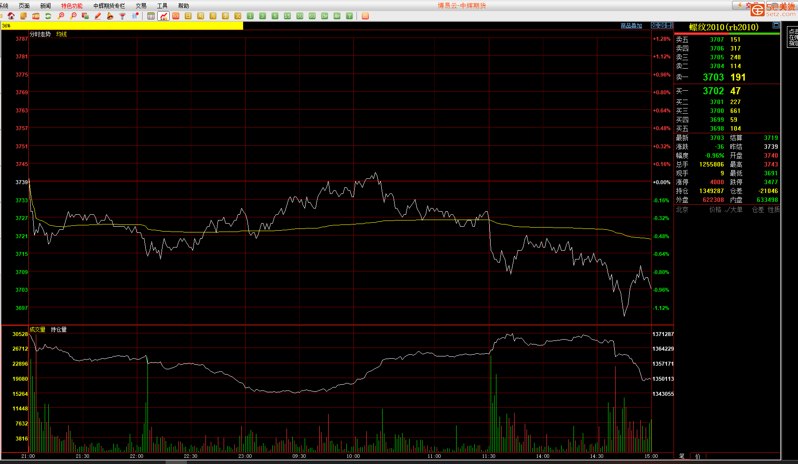This screenshot has height=464, width=798.
Task: Select 2hr chart period
Action: click(x=325, y=16)
